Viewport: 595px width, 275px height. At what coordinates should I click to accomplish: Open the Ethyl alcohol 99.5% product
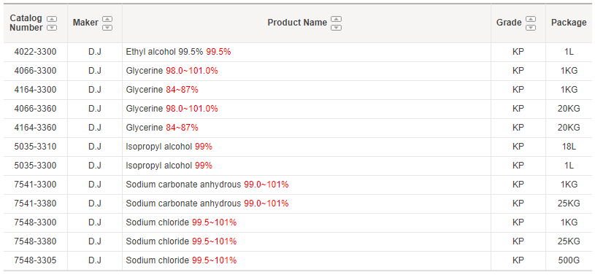pos(178,52)
